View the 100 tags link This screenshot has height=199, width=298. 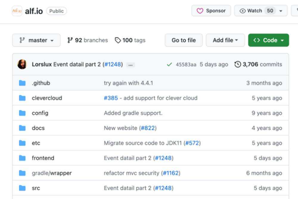[x=130, y=40]
